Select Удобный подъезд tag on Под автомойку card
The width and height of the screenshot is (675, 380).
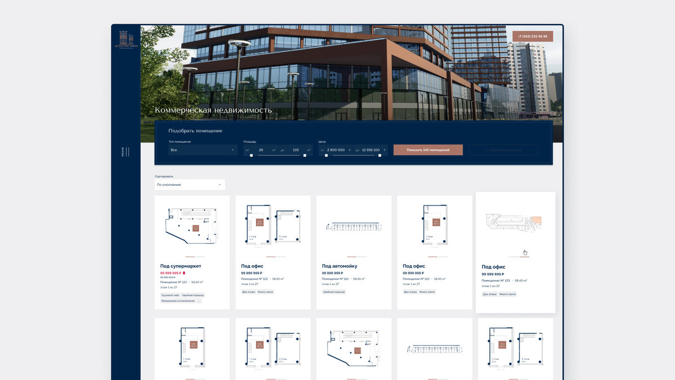click(x=334, y=292)
